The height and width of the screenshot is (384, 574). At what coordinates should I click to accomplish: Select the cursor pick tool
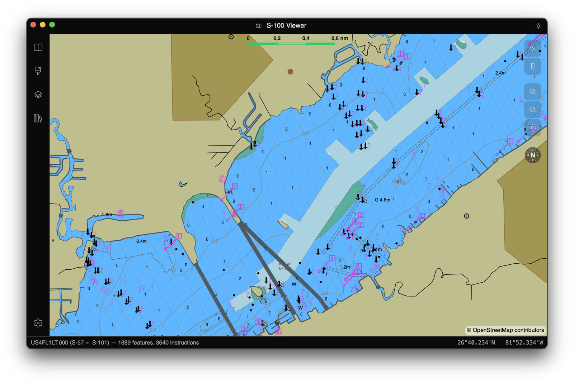pyautogui.click(x=533, y=48)
